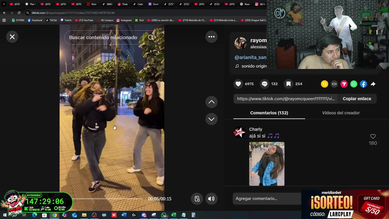Open File Explorer from taskbar
The height and width of the screenshot is (219, 389).
(84, 215)
